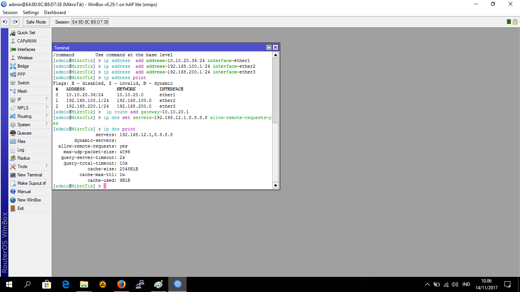Click the WinBox taskbar icon
The width and height of the screenshot is (520, 292).
(177, 284)
